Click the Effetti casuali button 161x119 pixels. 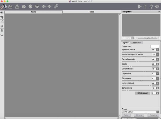[x=143, y=93]
